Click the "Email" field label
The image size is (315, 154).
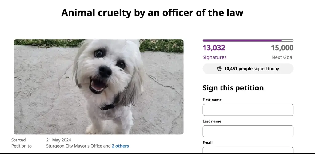tap(207, 143)
